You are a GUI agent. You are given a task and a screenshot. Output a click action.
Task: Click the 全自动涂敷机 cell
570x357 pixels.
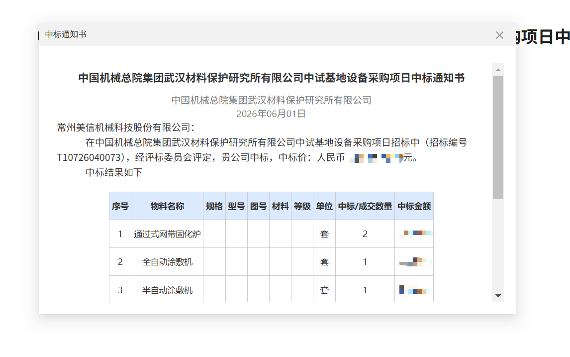167,262
